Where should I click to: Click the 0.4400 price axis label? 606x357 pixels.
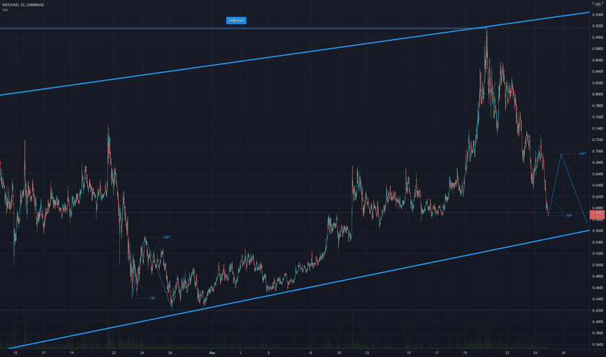tap(598, 299)
